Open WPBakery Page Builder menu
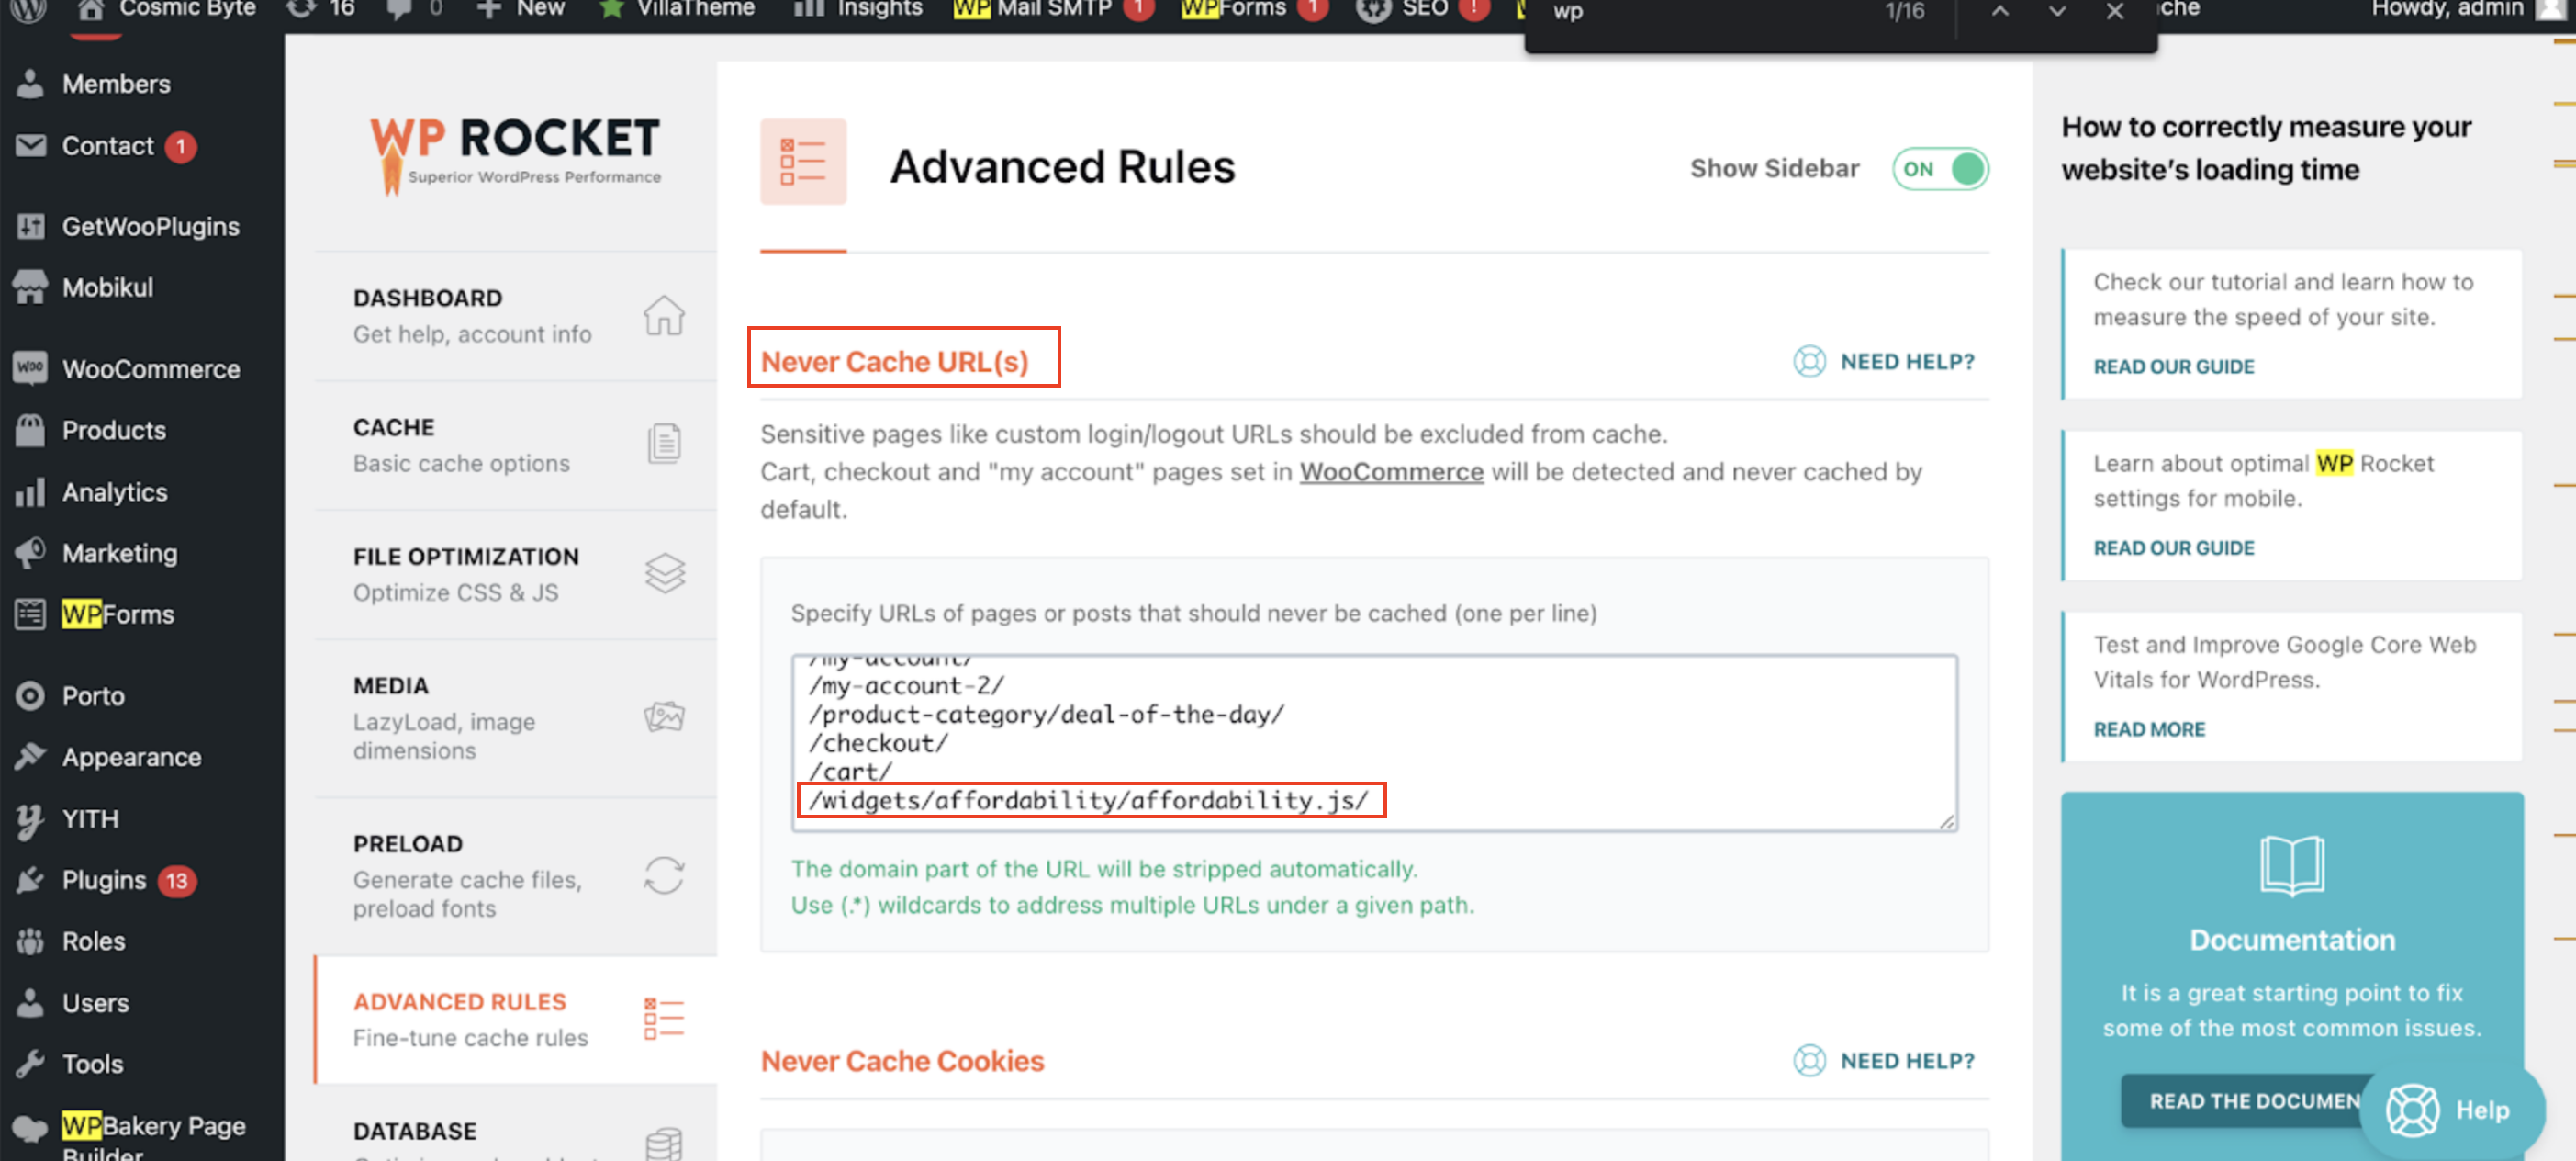Image resolution: width=2576 pixels, height=1161 pixels. tap(152, 1136)
